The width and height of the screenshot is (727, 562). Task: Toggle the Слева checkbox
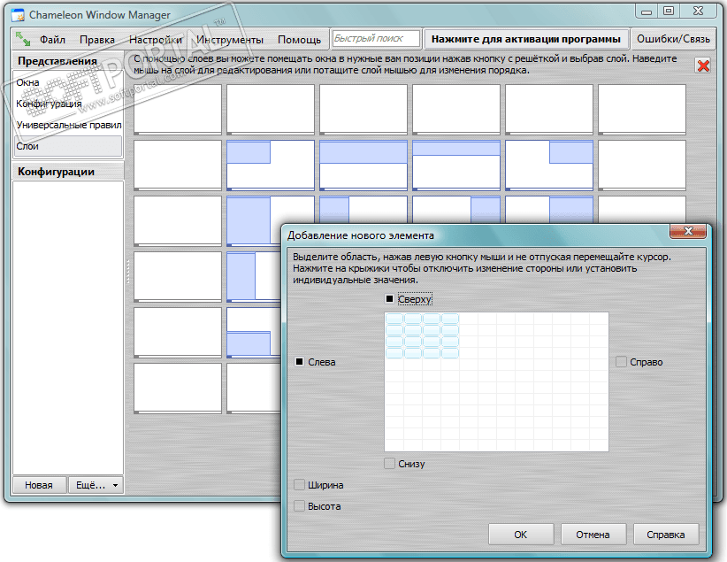click(300, 361)
